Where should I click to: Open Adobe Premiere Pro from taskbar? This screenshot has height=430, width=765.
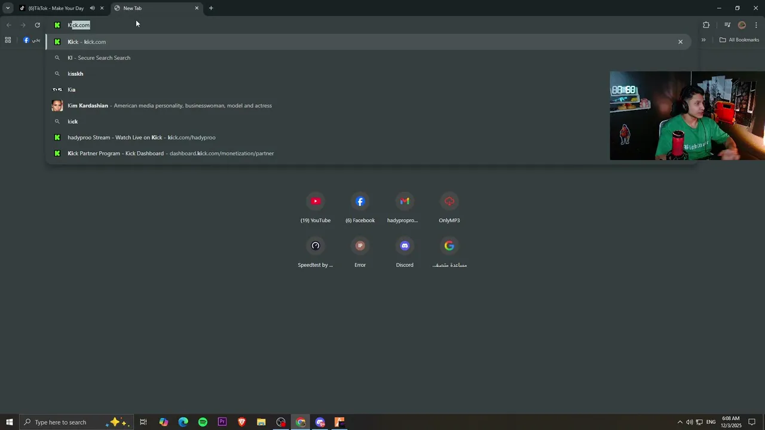(222, 422)
